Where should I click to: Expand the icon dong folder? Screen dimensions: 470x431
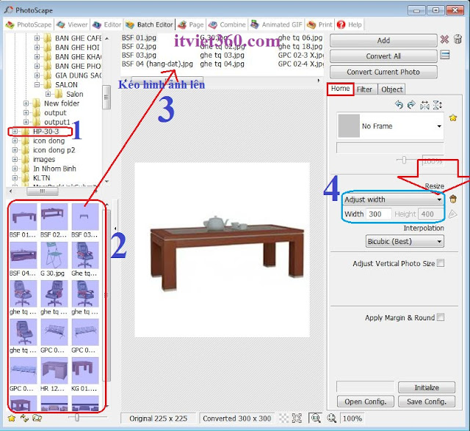pyautogui.click(x=15, y=141)
